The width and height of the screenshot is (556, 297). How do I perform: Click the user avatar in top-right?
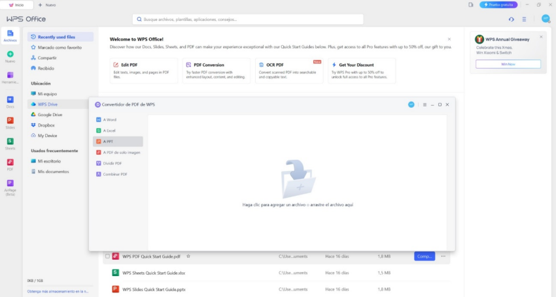pyautogui.click(x=546, y=19)
